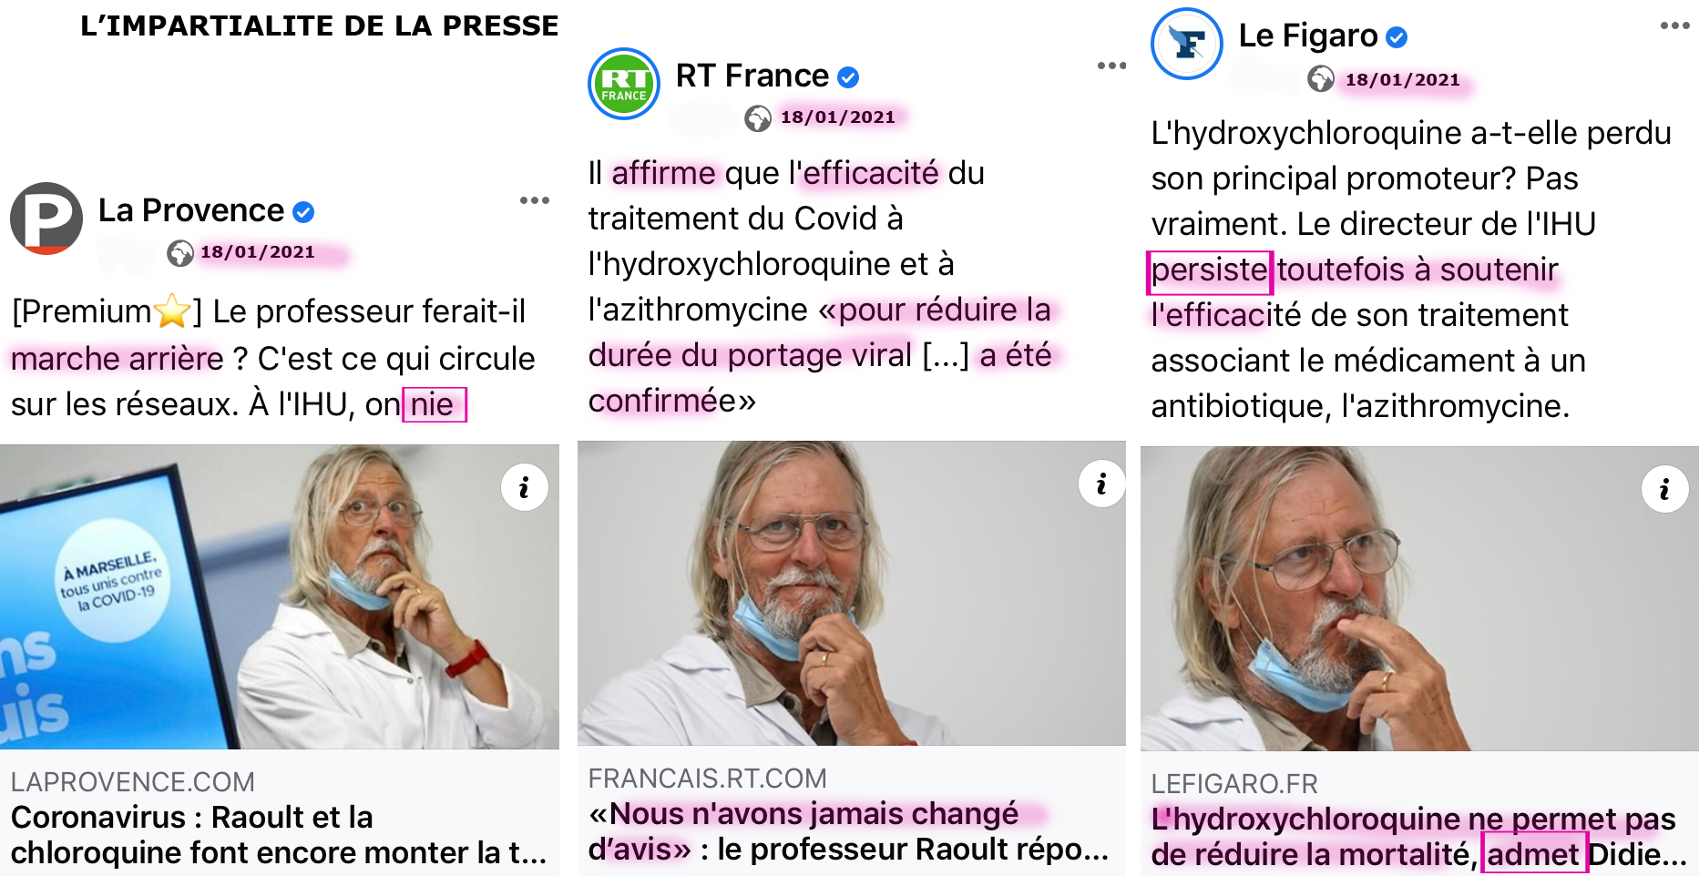1699x876 pixels.
Task: Click info icon on La Provence image
Action: click(525, 487)
